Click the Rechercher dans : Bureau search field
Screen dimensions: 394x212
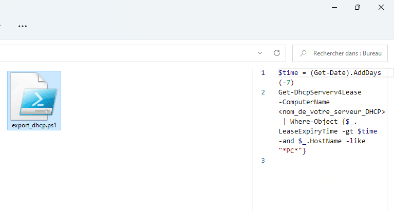click(340, 53)
